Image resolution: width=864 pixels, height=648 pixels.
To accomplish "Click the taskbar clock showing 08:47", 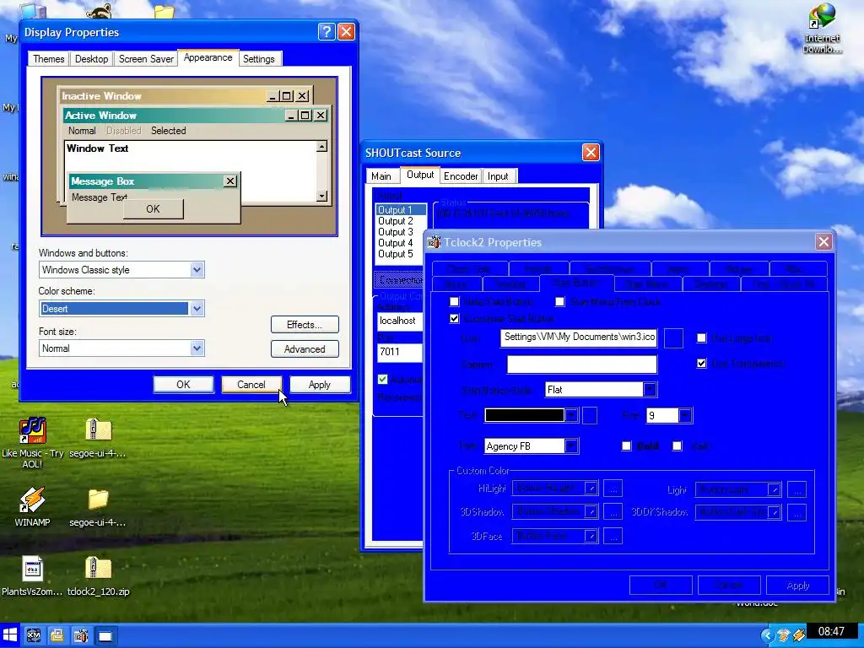I will (x=831, y=631).
